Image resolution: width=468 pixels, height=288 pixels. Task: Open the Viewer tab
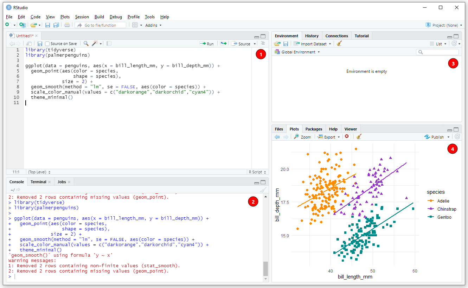(x=351, y=129)
